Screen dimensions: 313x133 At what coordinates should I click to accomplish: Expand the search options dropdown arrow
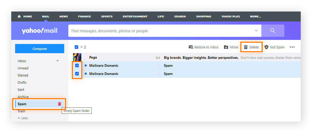[x=256, y=31]
